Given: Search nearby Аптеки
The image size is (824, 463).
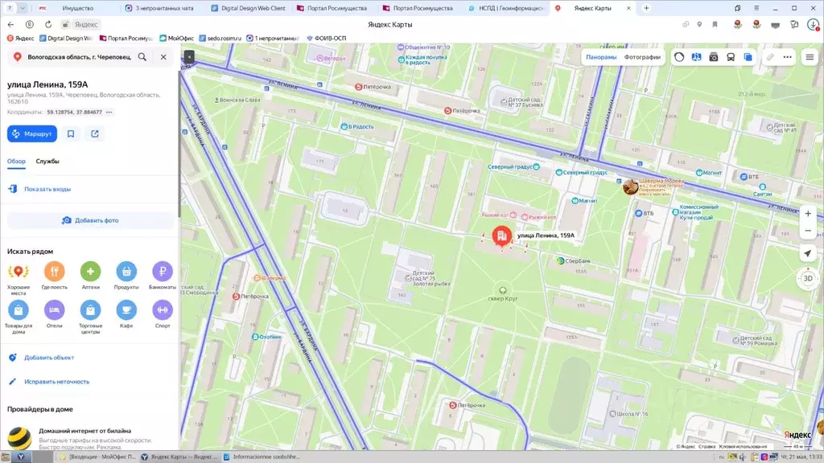Looking at the screenshot, I should coord(90,277).
